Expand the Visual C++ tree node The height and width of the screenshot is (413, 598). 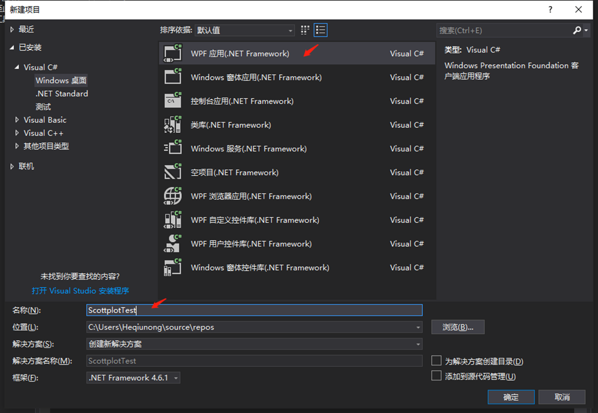pyautogui.click(x=17, y=133)
